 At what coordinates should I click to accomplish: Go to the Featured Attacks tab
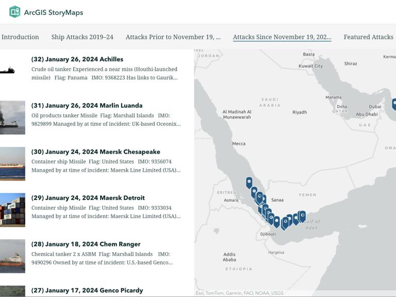tap(369, 37)
